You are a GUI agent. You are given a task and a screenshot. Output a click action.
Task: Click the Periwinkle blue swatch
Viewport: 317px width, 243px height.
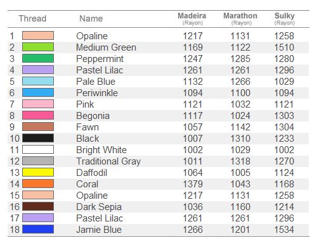point(38,92)
